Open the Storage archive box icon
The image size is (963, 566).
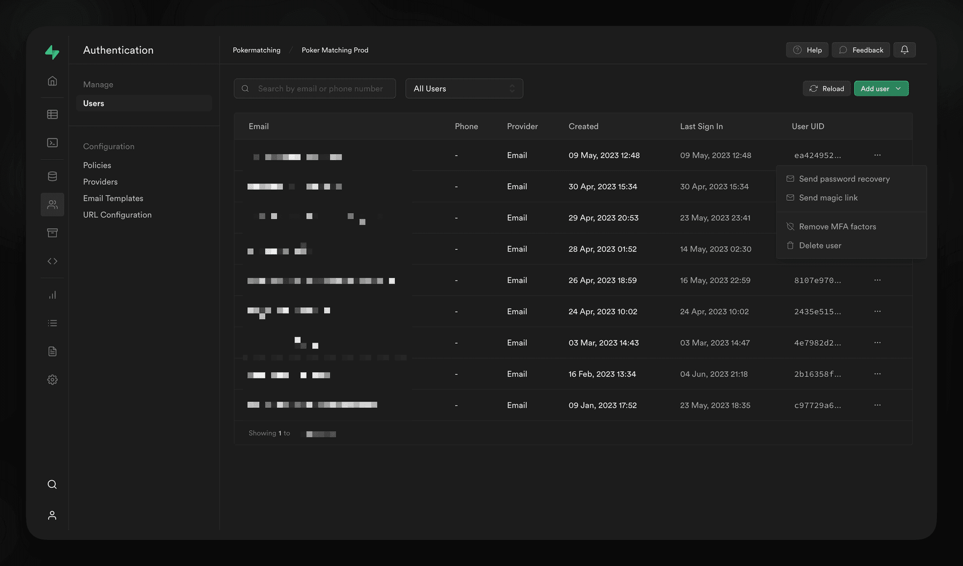point(52,233)
